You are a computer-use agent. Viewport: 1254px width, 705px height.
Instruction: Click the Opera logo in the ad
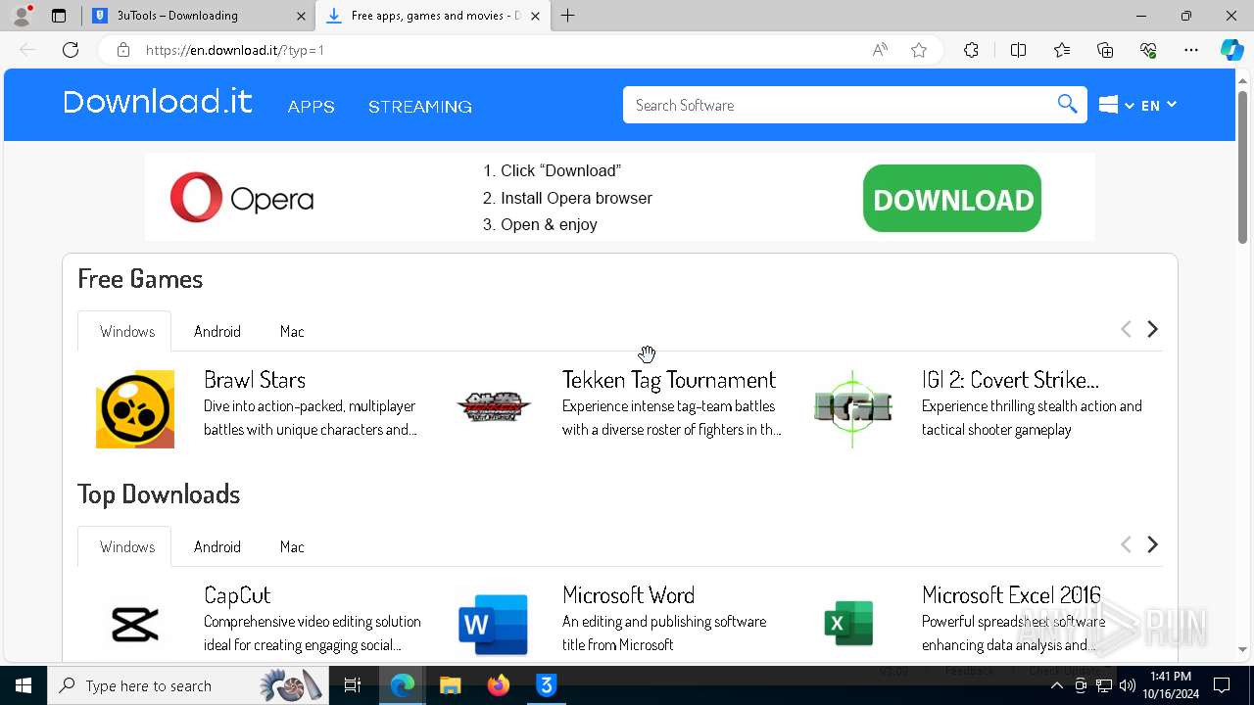click(x=242, y=198)
